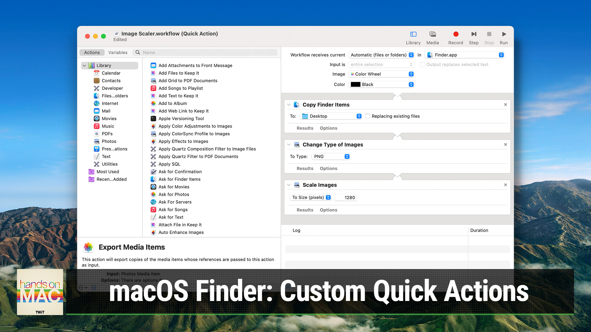The width and height of the screenshot is (591, 332).
Task: Check Output replaces selected text
Action: click(x=423, y=65)
